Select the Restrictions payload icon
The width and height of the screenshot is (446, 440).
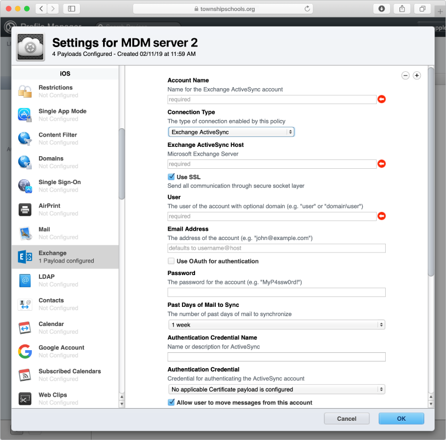click(25, 91)
